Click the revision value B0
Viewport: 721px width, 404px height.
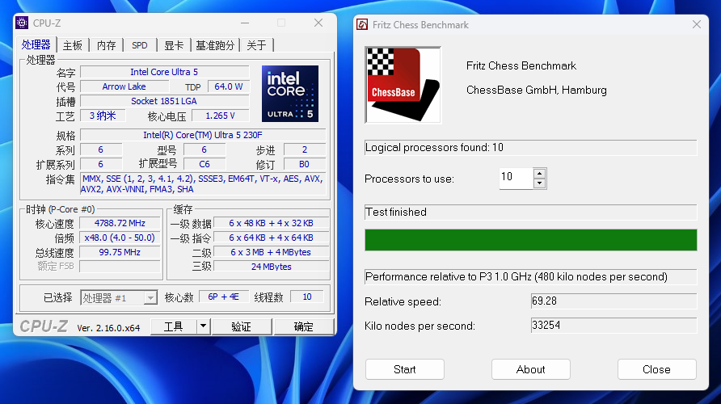click(305, 164)
